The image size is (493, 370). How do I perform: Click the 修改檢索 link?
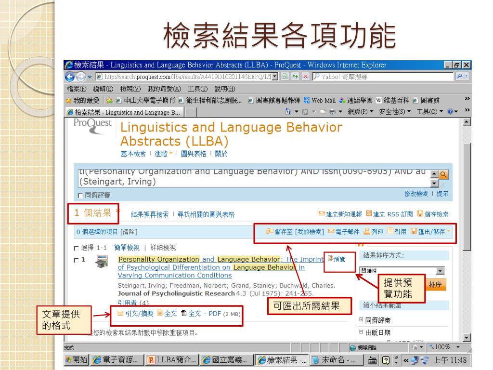click(x=415, y=194)
